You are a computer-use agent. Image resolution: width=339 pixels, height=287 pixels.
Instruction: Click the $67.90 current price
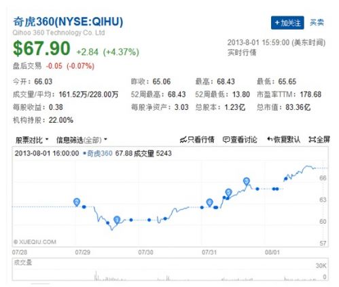pyautogui.click(x=41, y=48)
